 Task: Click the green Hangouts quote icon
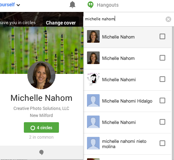91,5
